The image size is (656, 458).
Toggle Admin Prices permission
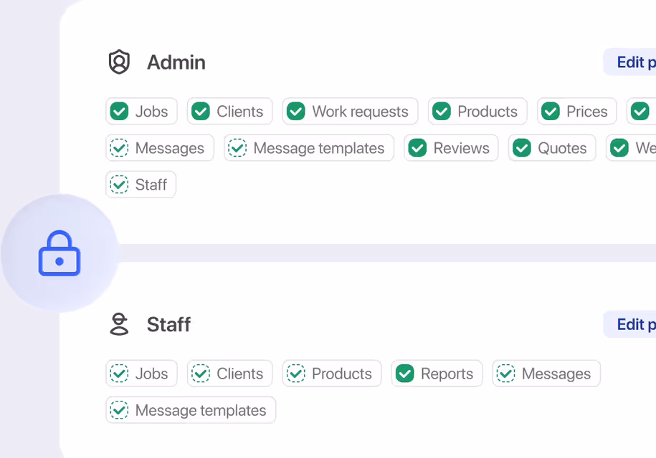(577, 112)
